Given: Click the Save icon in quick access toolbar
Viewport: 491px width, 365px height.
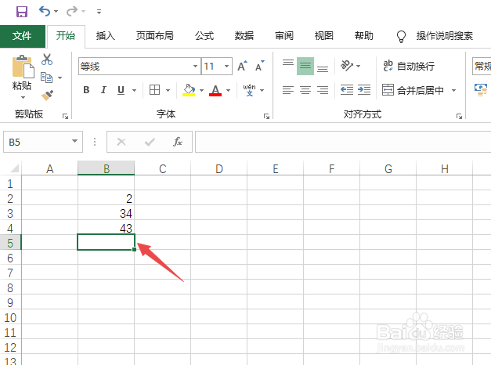Looking at the screenshot, I should click(x=22, y=12).
